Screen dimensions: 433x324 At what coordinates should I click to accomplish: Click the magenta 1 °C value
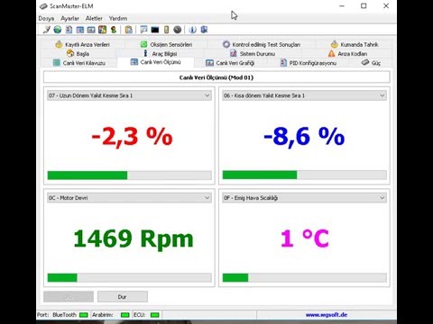pos(305,238)
